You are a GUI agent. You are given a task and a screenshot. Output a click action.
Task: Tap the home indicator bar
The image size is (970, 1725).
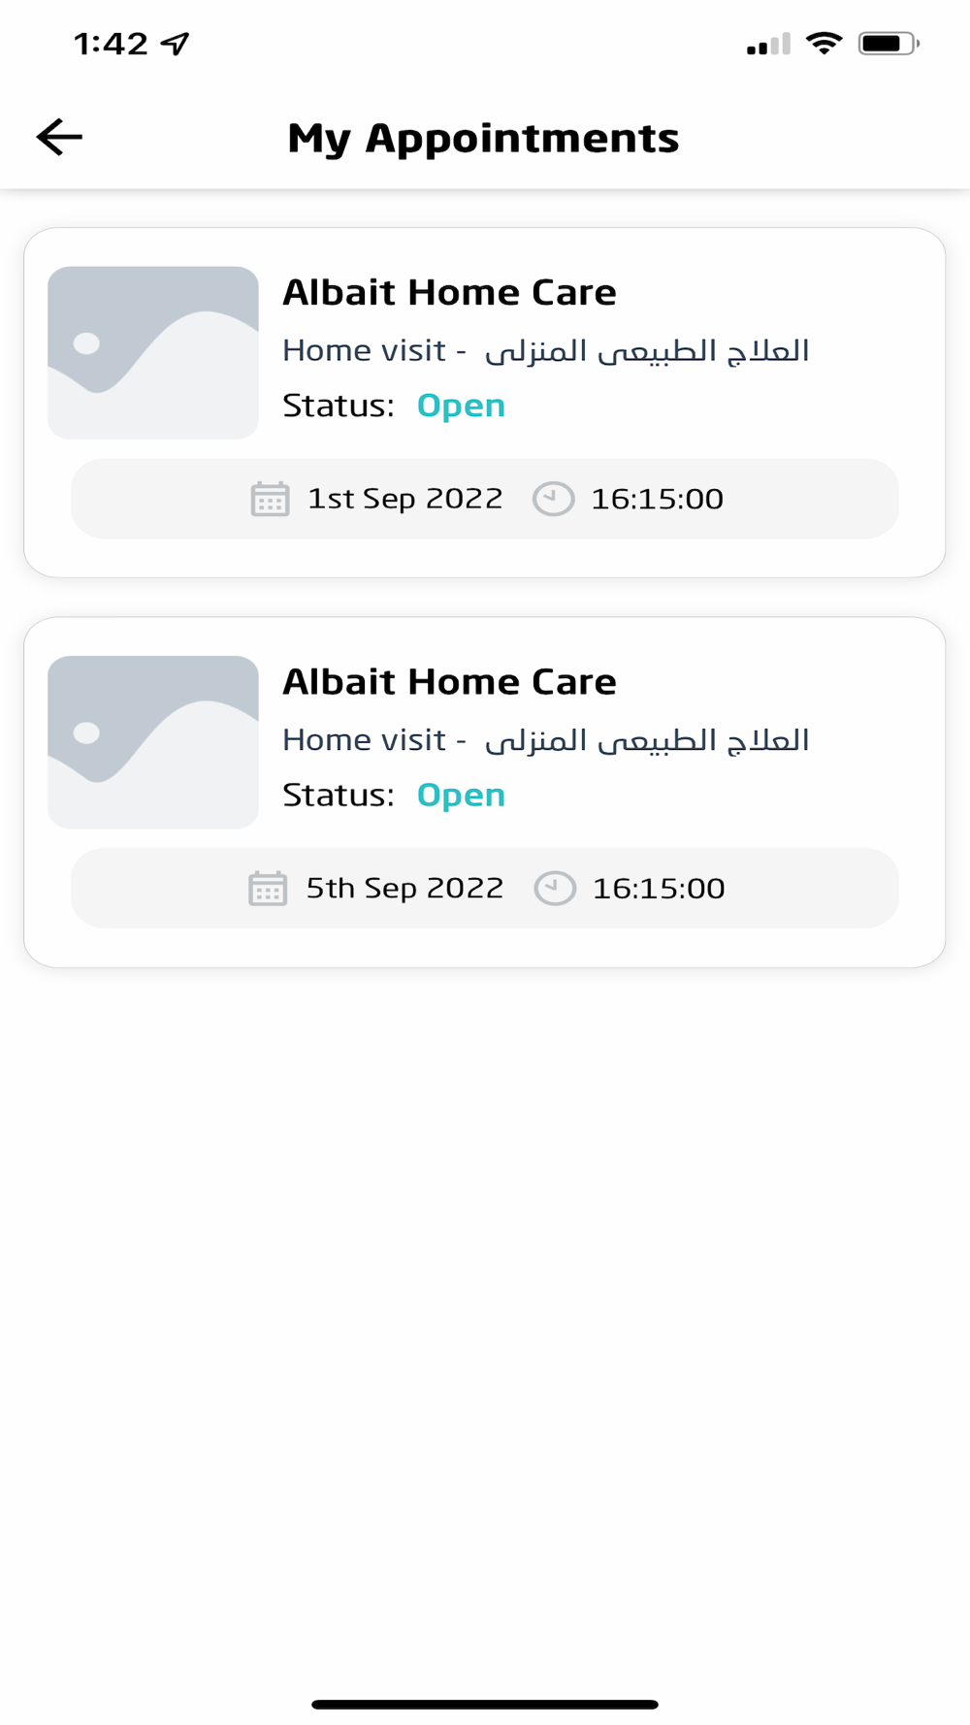click(x=485, y=1704)
